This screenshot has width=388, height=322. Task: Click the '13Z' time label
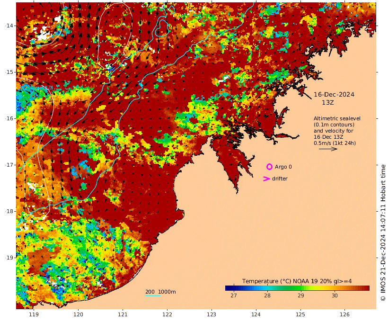[x=328, y=103]
